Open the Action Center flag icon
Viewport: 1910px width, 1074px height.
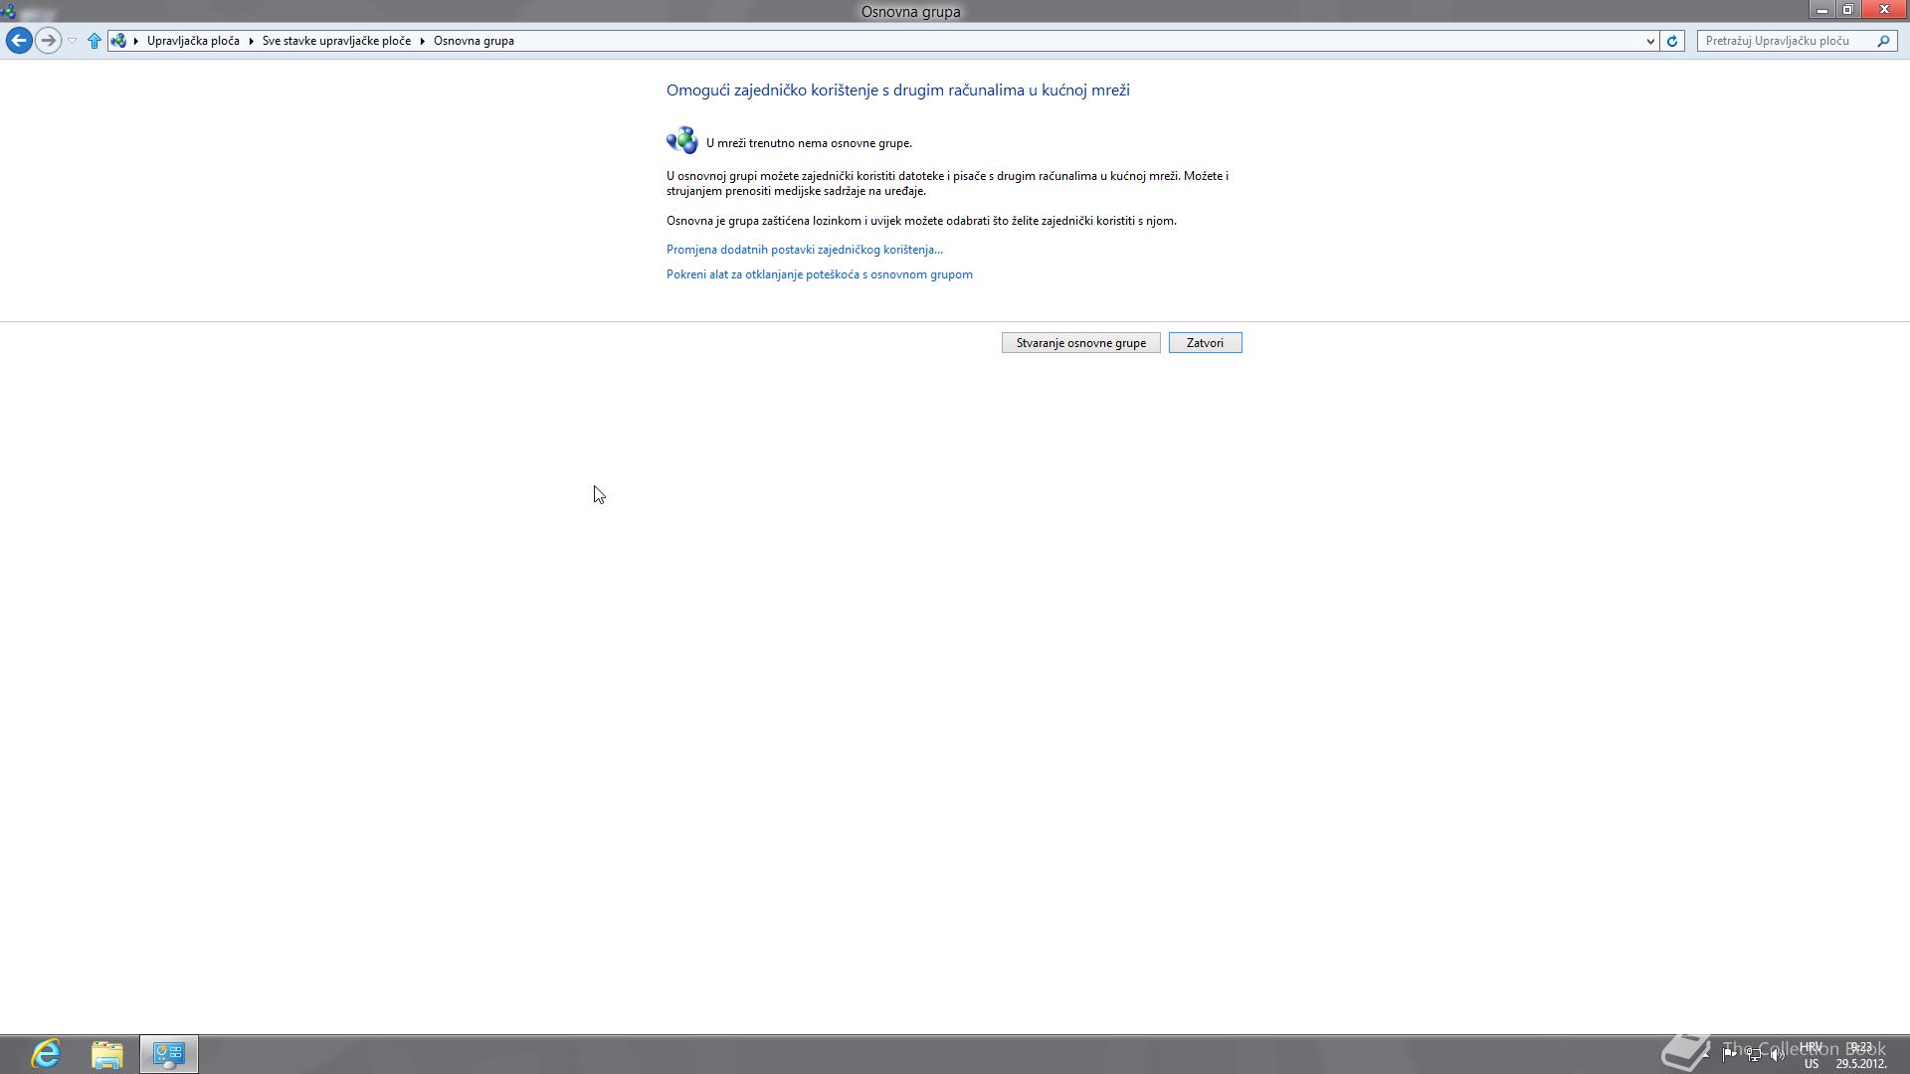[x=1729, y=1054]
